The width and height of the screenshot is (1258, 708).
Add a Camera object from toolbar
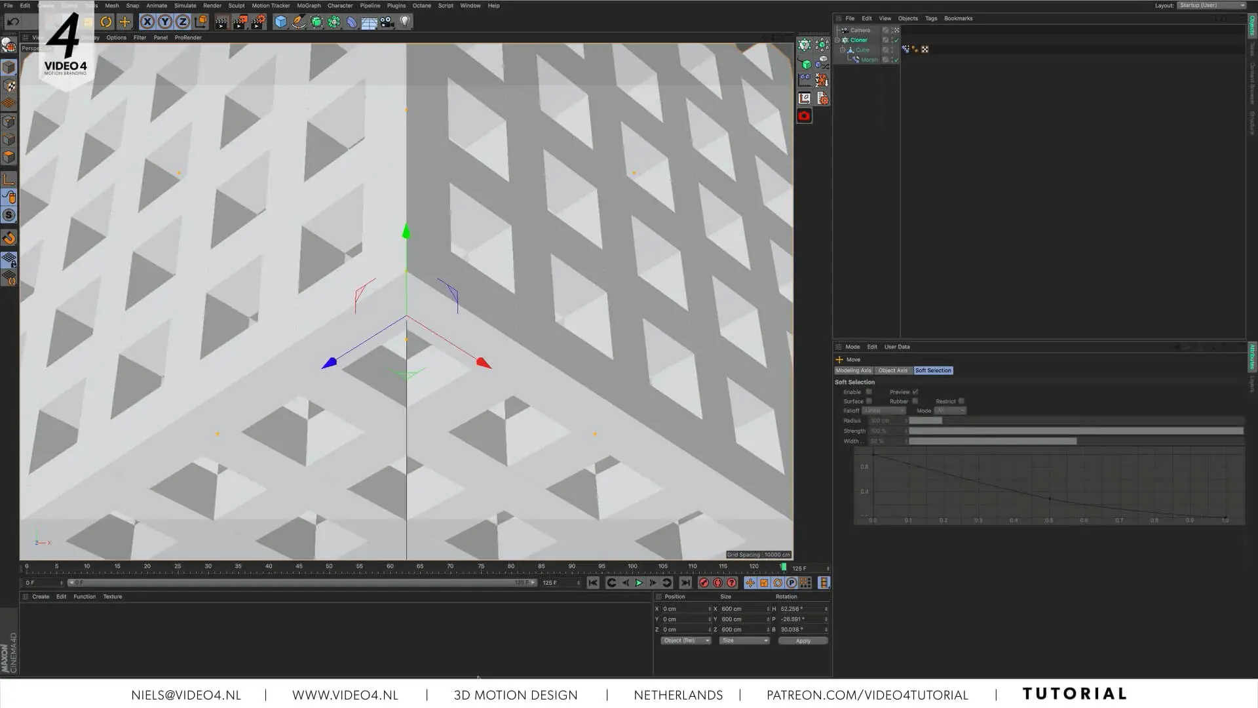pyautogui.click(x=387, y=22)
